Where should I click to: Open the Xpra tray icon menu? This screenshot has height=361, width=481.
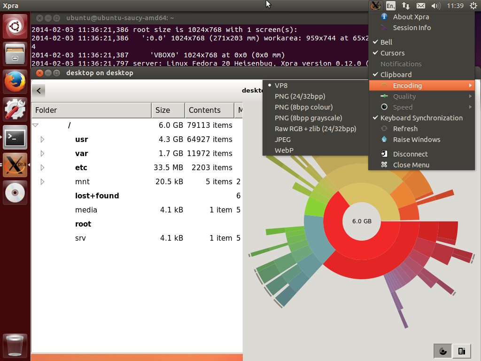click(x=375, y=6)
